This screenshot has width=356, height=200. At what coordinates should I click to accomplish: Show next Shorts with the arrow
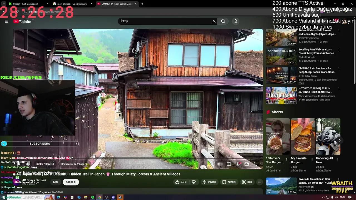[339, 141]
